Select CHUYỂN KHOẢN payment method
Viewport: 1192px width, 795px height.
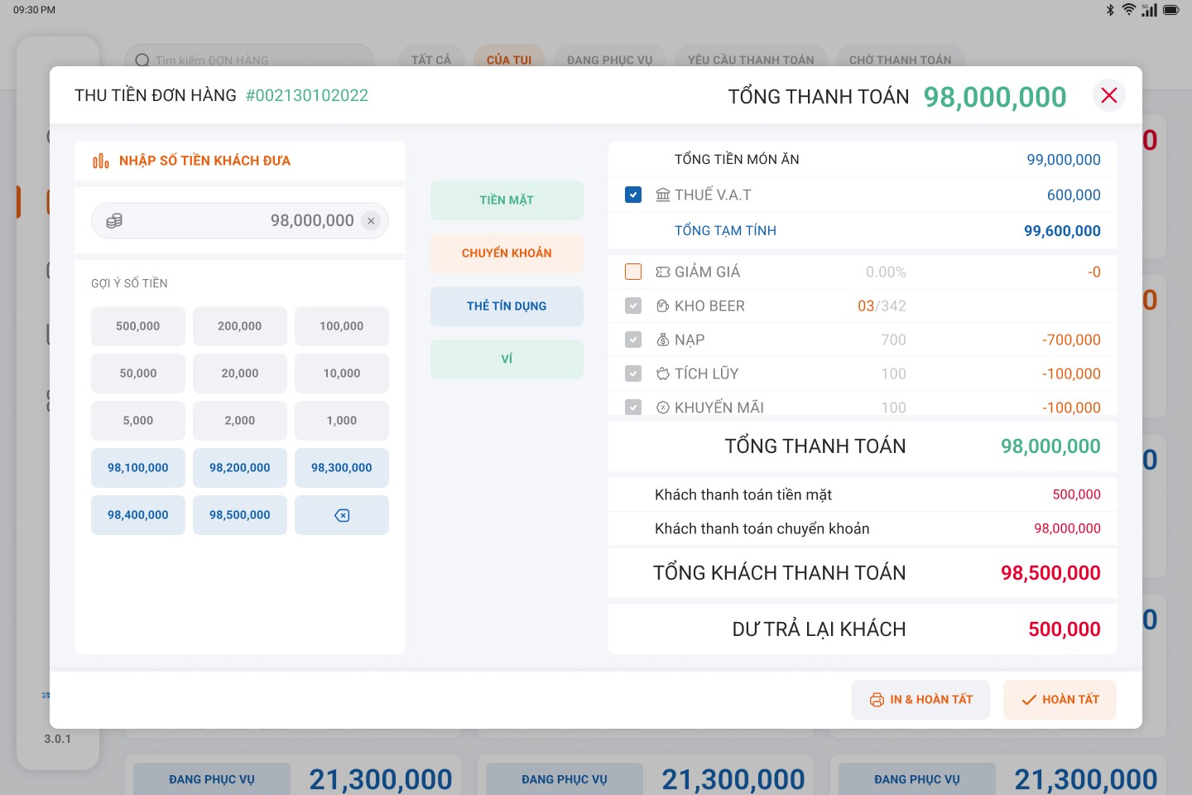coord(507,253)
